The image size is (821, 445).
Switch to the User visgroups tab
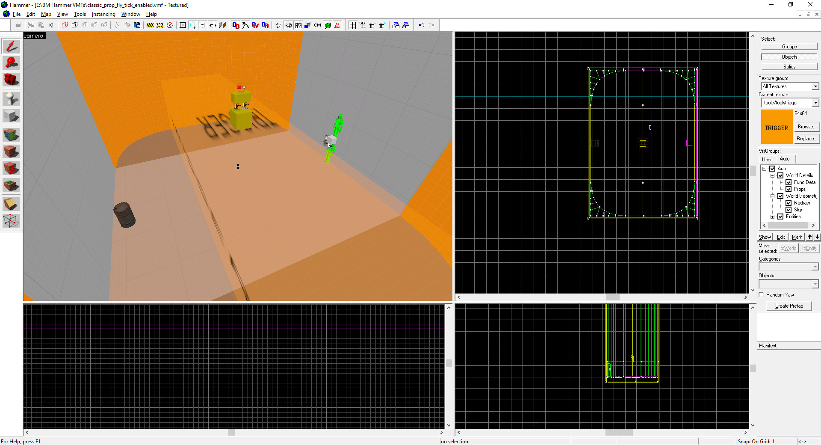tap(767, 159)
